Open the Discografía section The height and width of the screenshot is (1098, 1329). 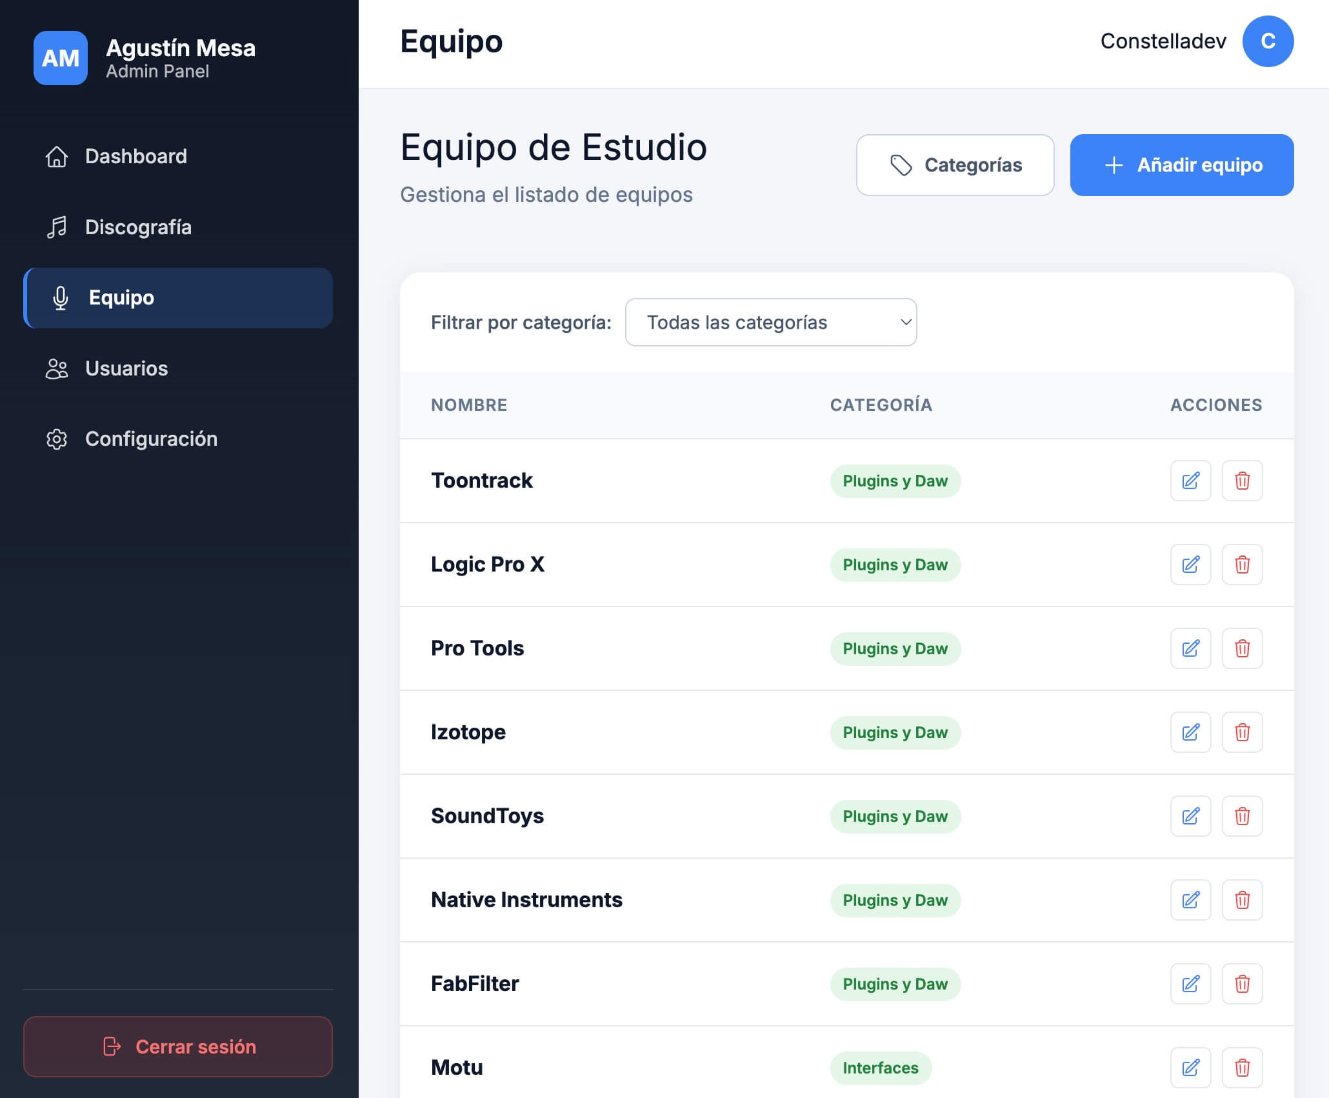coord(138,227)
